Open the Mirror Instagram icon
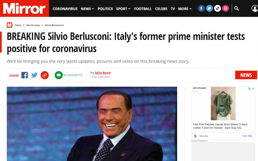Viewport: 258px width, 161px height. coord(225,8)
